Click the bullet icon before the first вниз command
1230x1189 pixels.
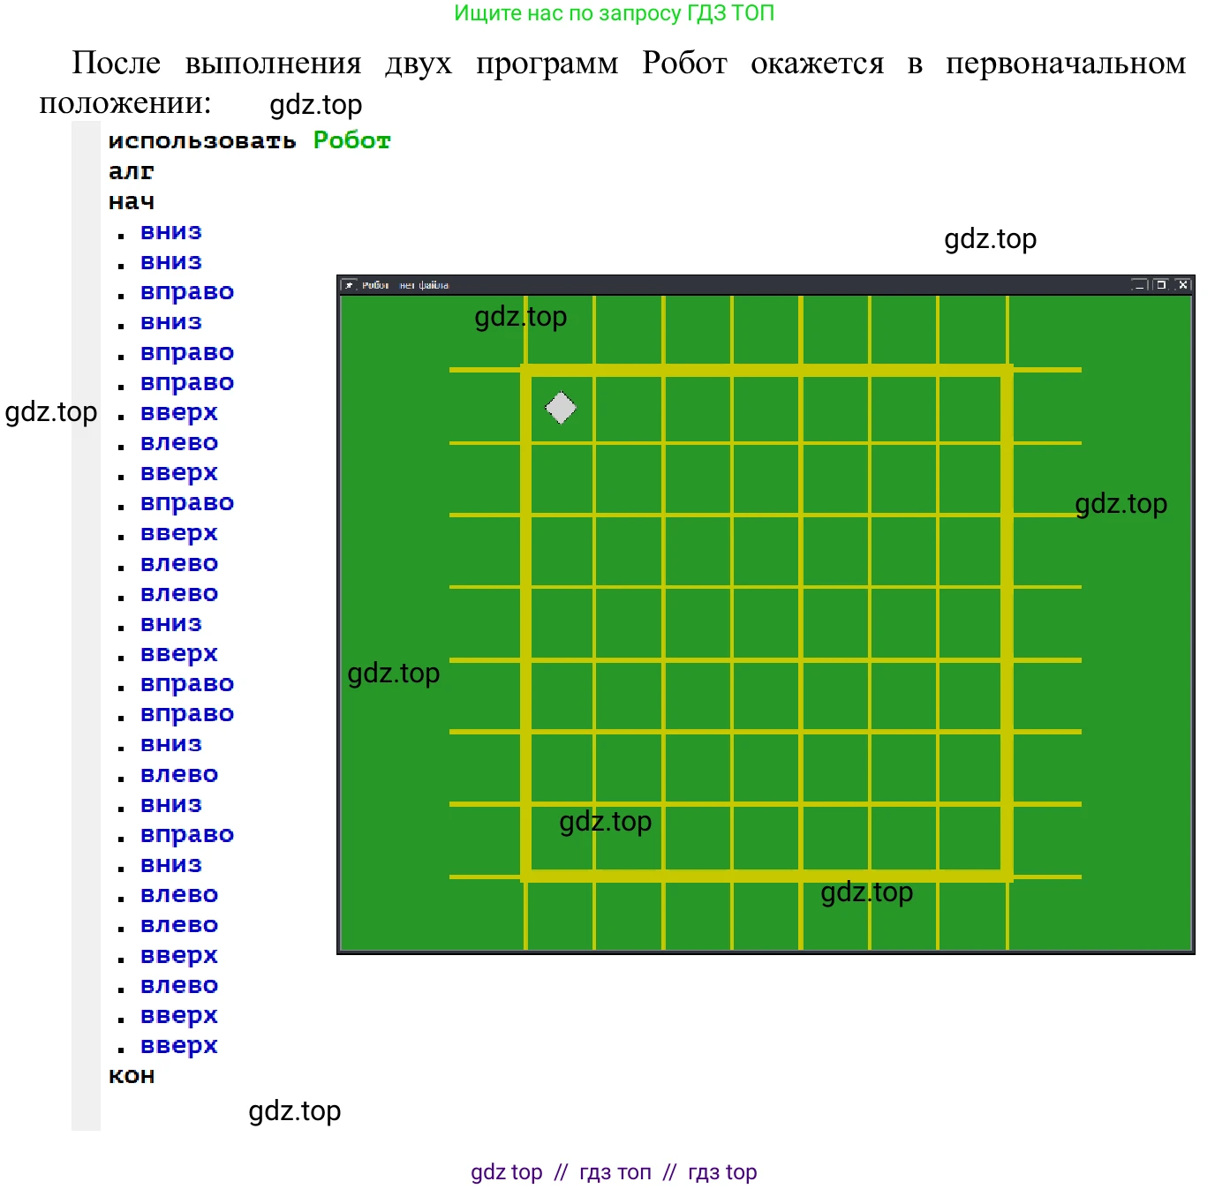[x=121, y=236]
